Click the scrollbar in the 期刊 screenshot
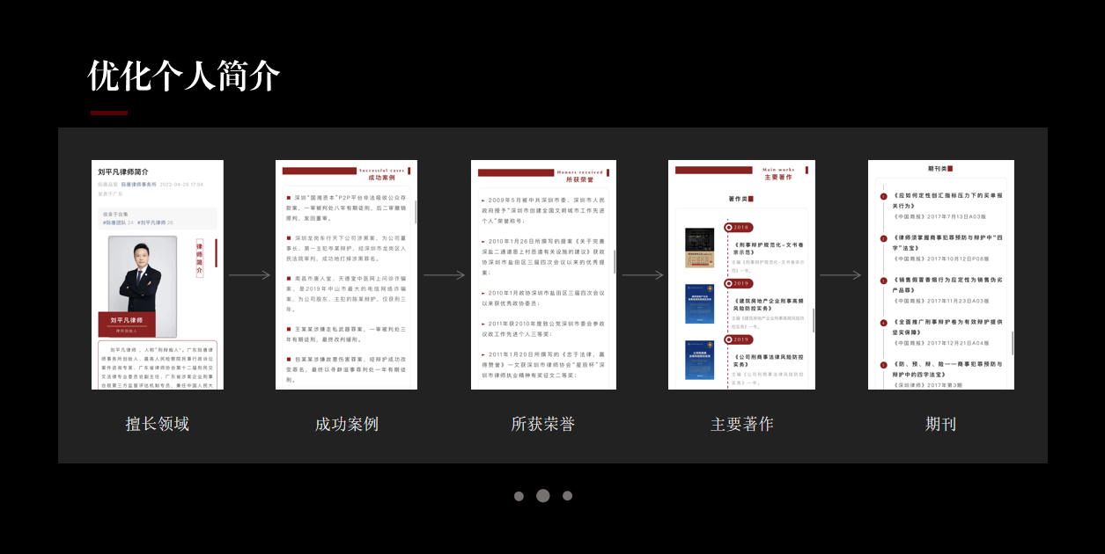 1013,343
